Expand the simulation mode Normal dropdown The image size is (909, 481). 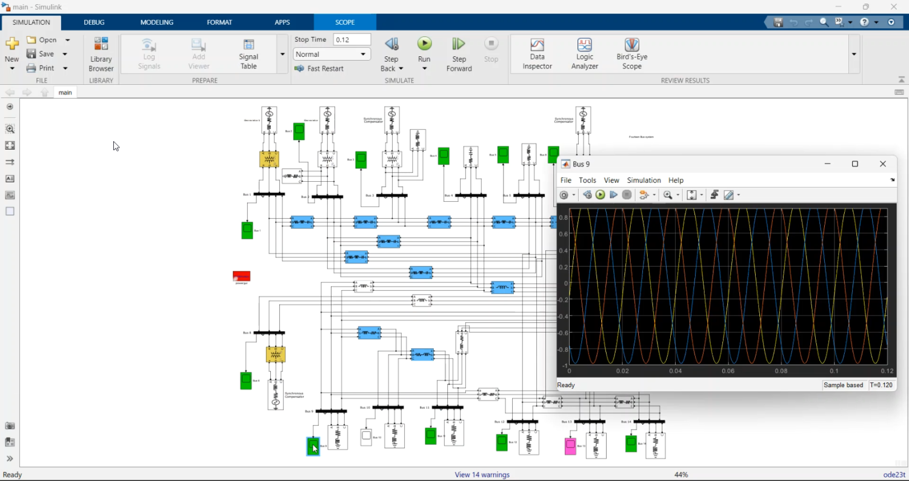364,54
